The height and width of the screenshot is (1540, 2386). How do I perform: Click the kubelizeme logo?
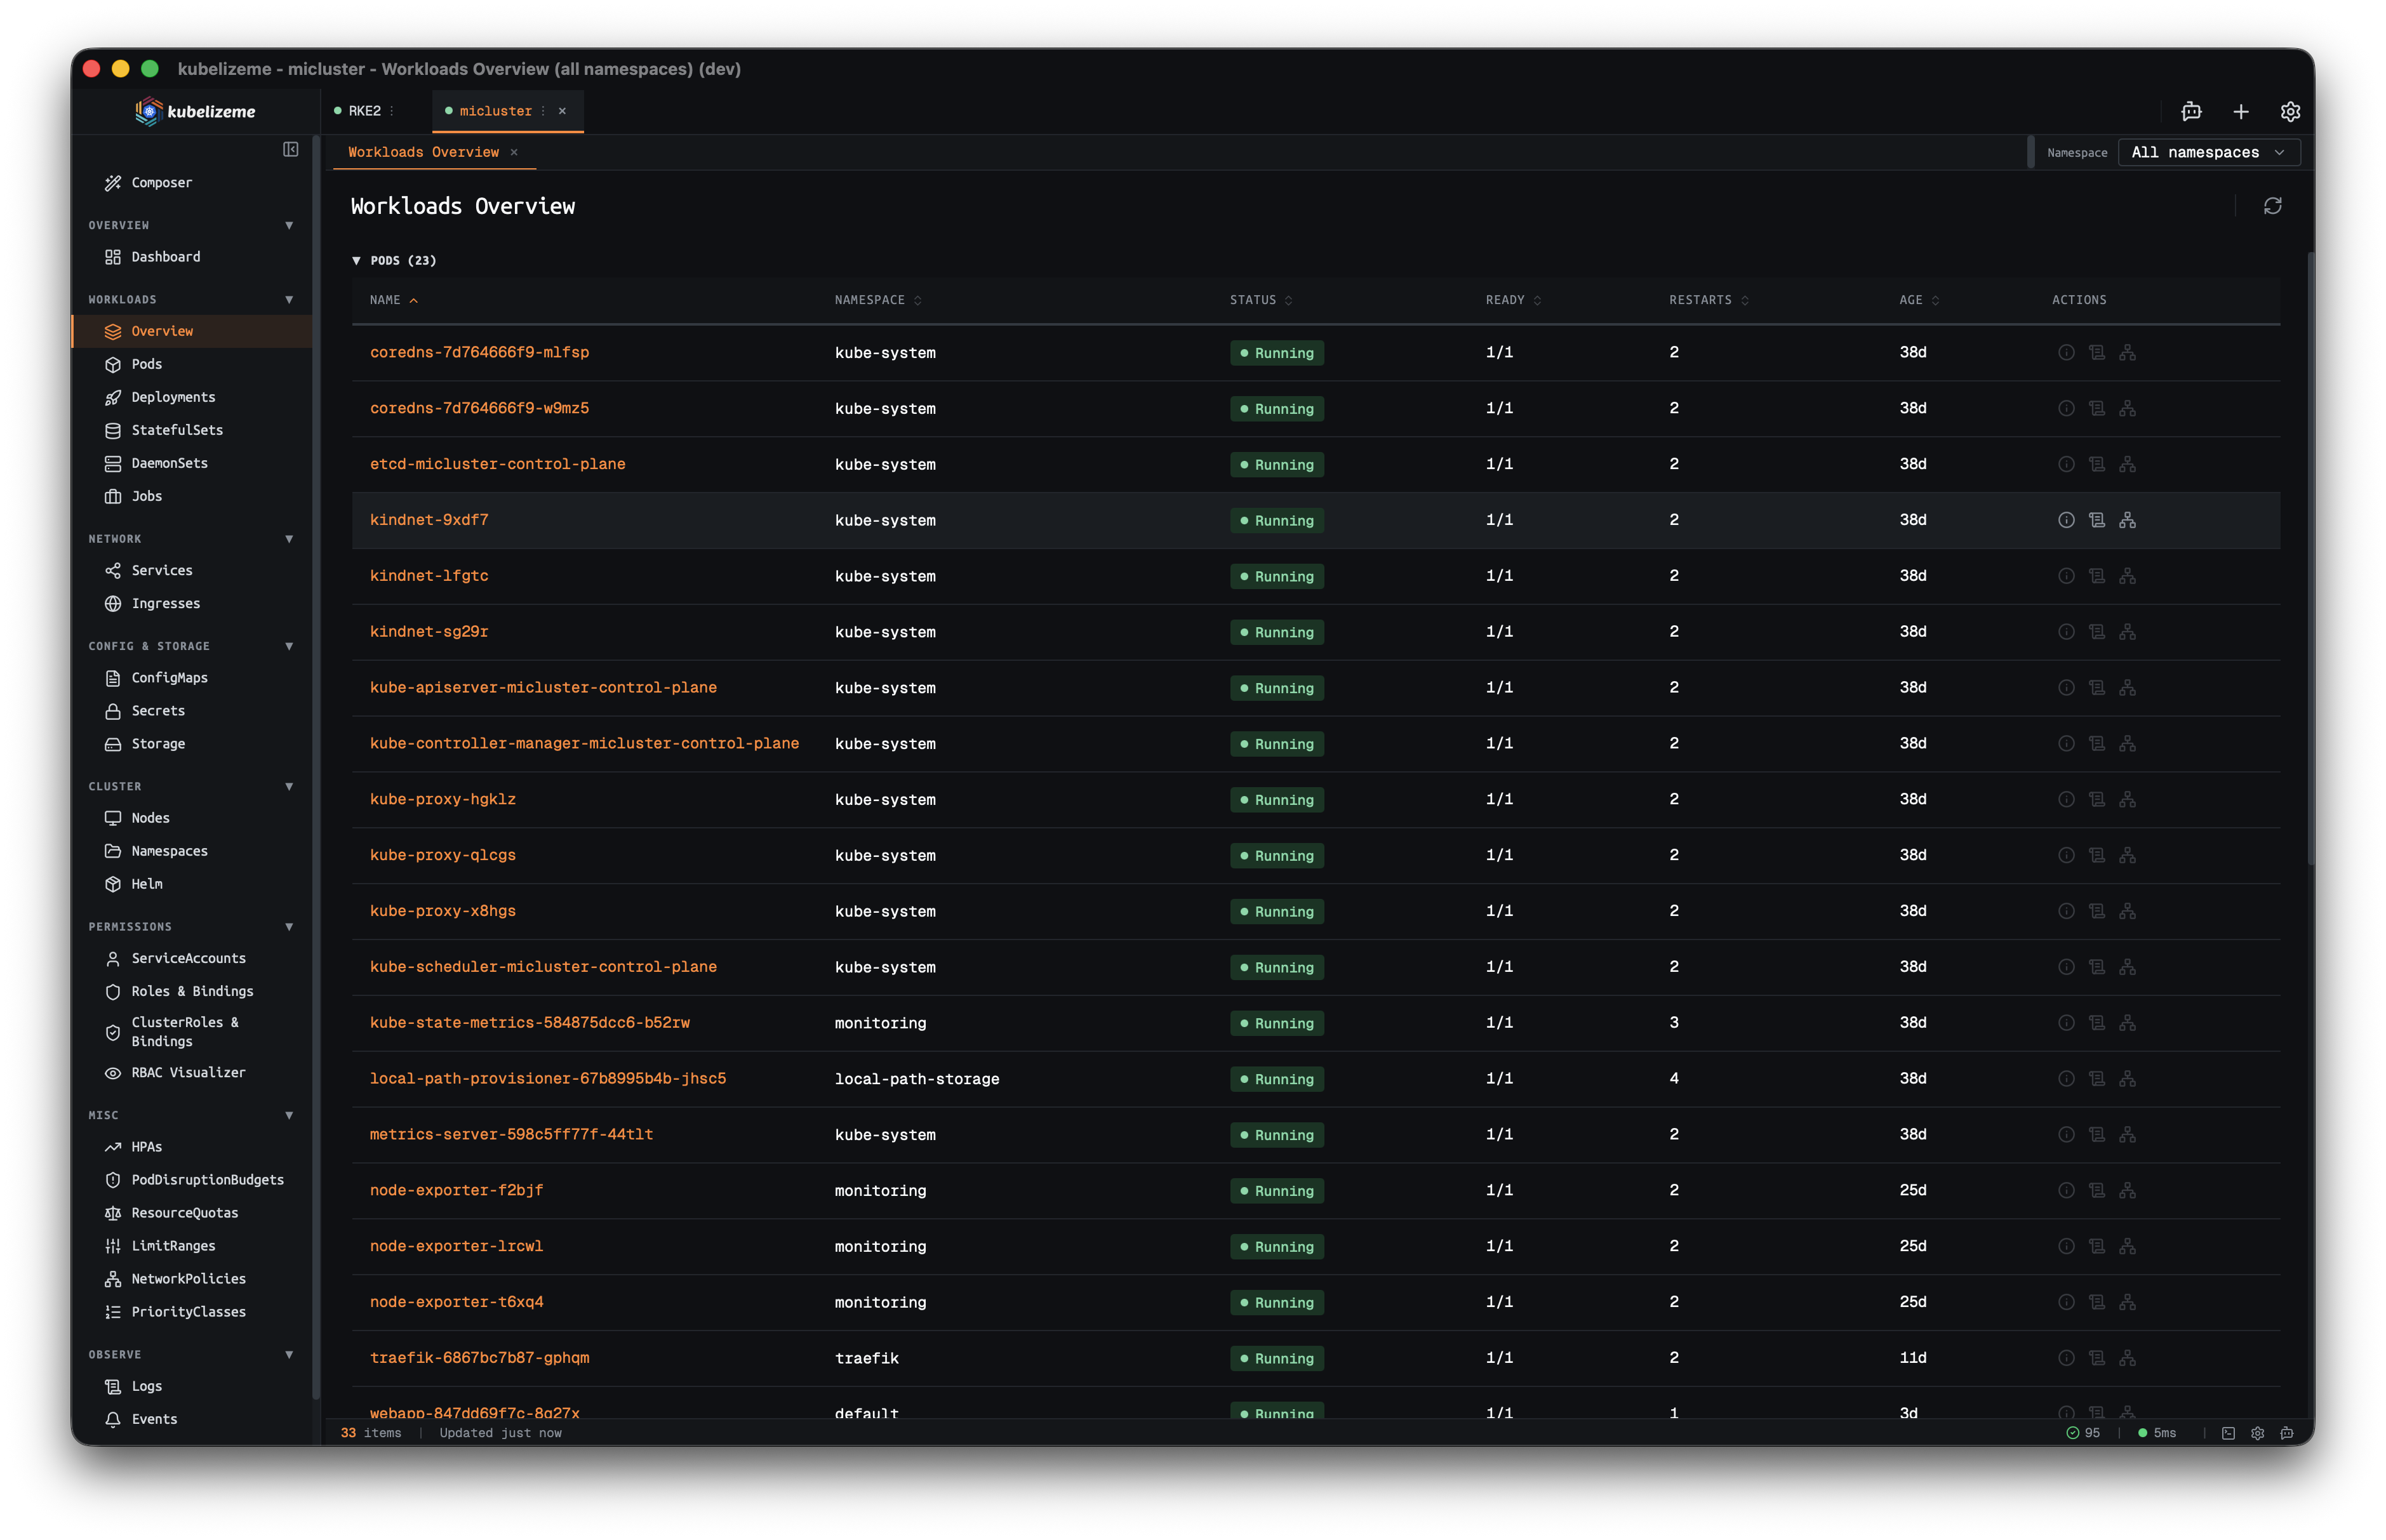coord(196,111)
